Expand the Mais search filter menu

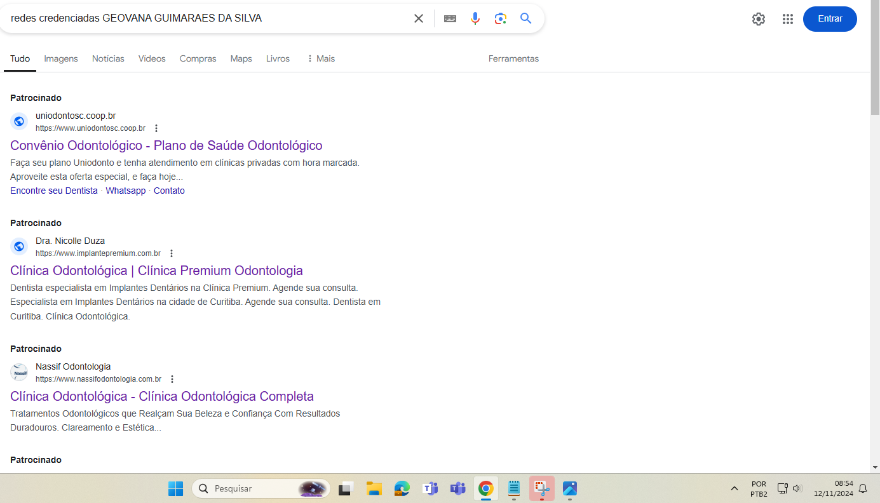[320, 58]
